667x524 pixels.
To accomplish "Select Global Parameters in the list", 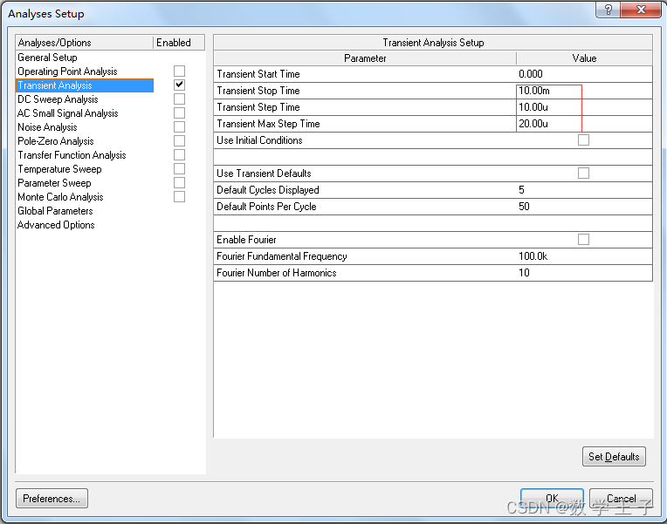I will pyautogui.click(x=55, y=211).
